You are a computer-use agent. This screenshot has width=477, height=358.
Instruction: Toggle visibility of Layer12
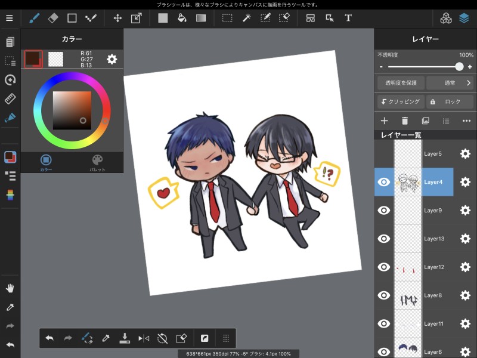coord(383,267)
